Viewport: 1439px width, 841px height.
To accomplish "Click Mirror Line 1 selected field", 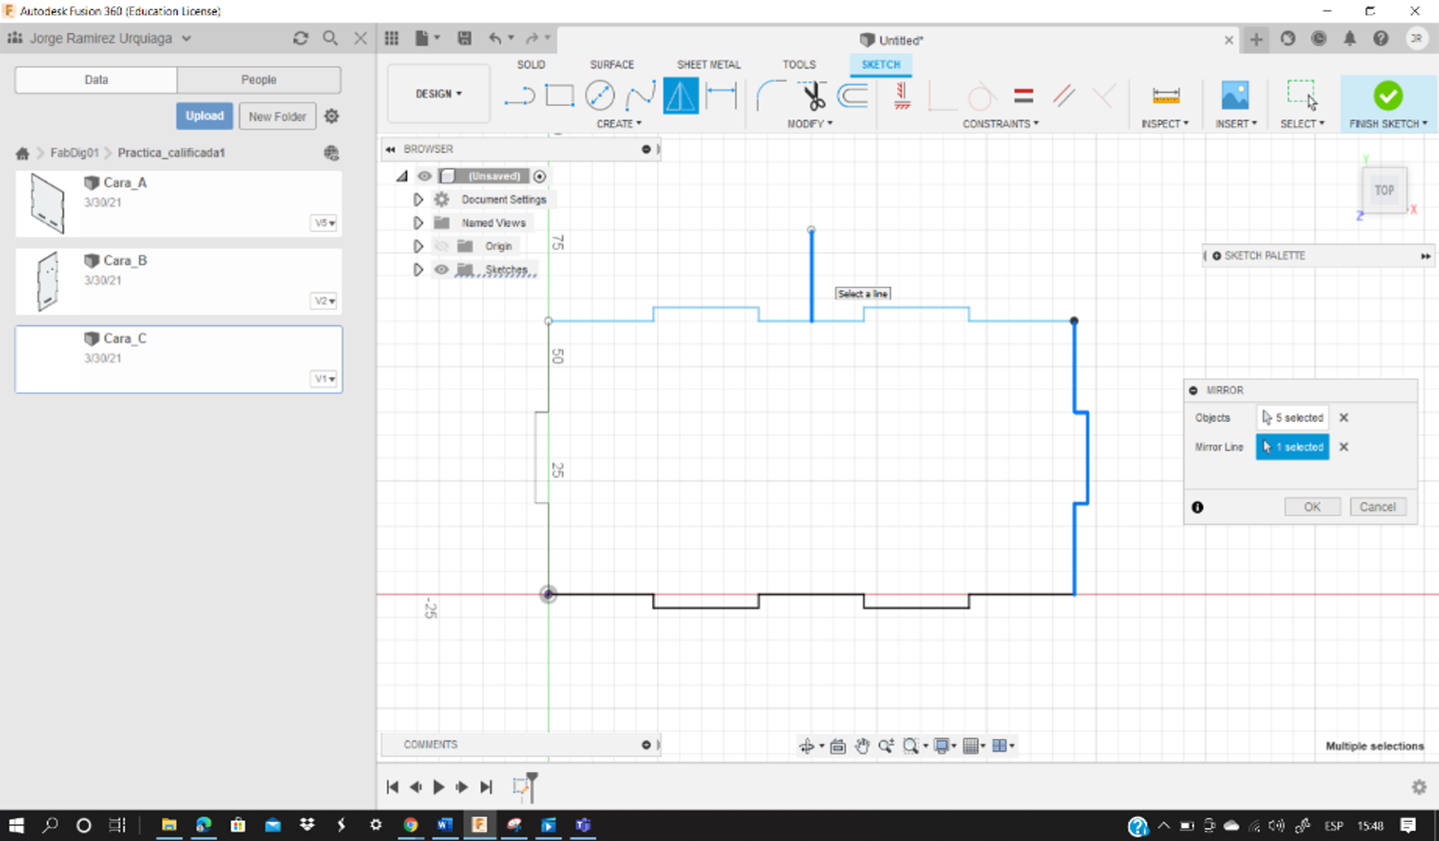I will (x=1292, y=447).
